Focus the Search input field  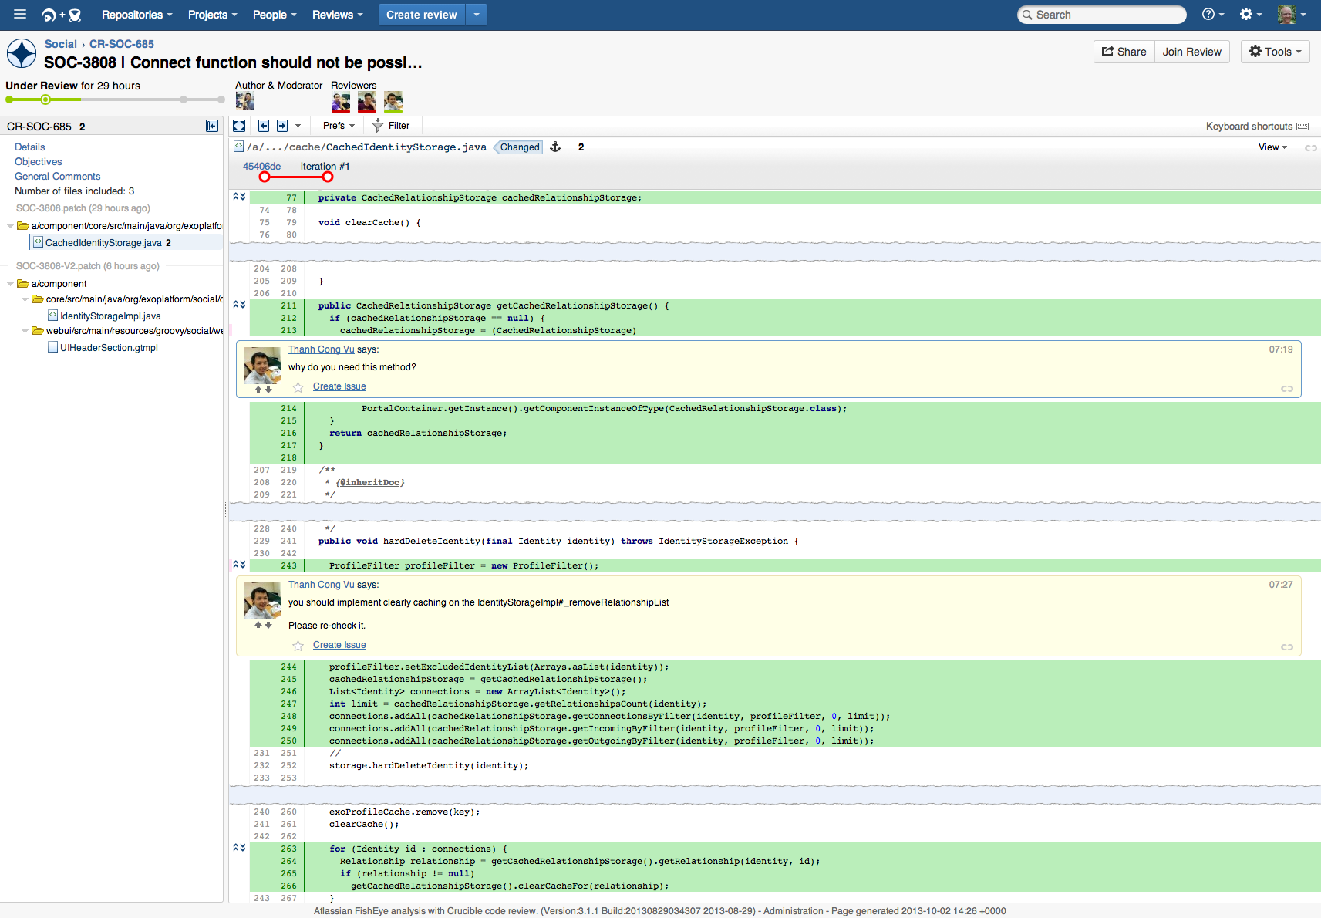point(1102,15)
